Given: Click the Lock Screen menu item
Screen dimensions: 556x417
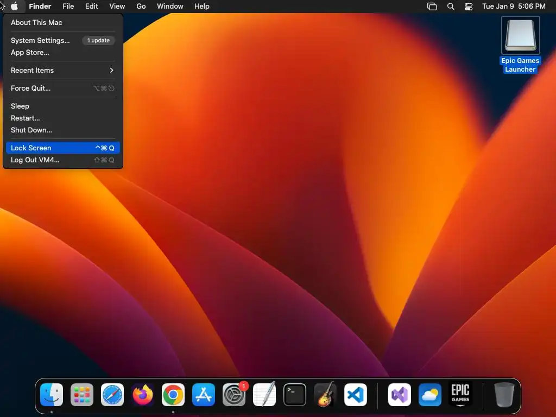Looking at the screenshot, I should [63, 148].
